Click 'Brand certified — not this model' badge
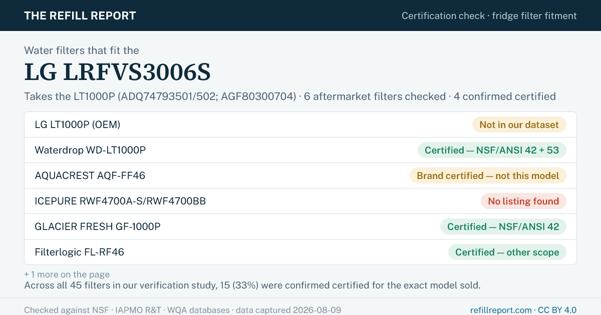This screenshot has width=601, height=315. click(x=488, y=175)
